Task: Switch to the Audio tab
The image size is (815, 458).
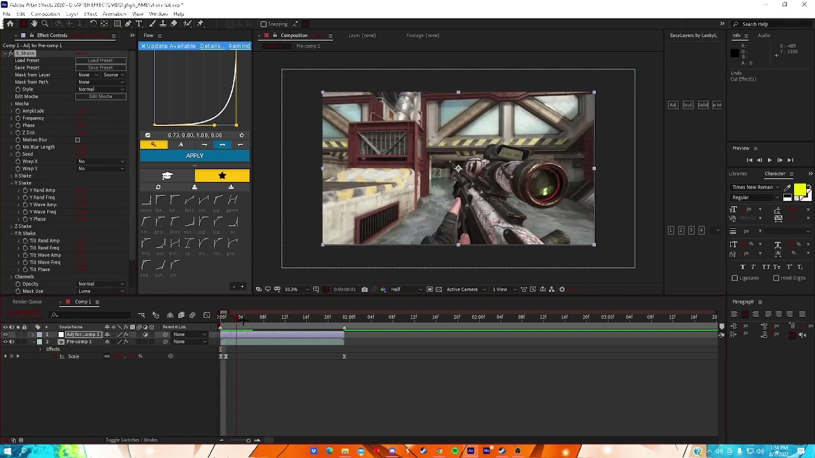Action: [764, 36]
